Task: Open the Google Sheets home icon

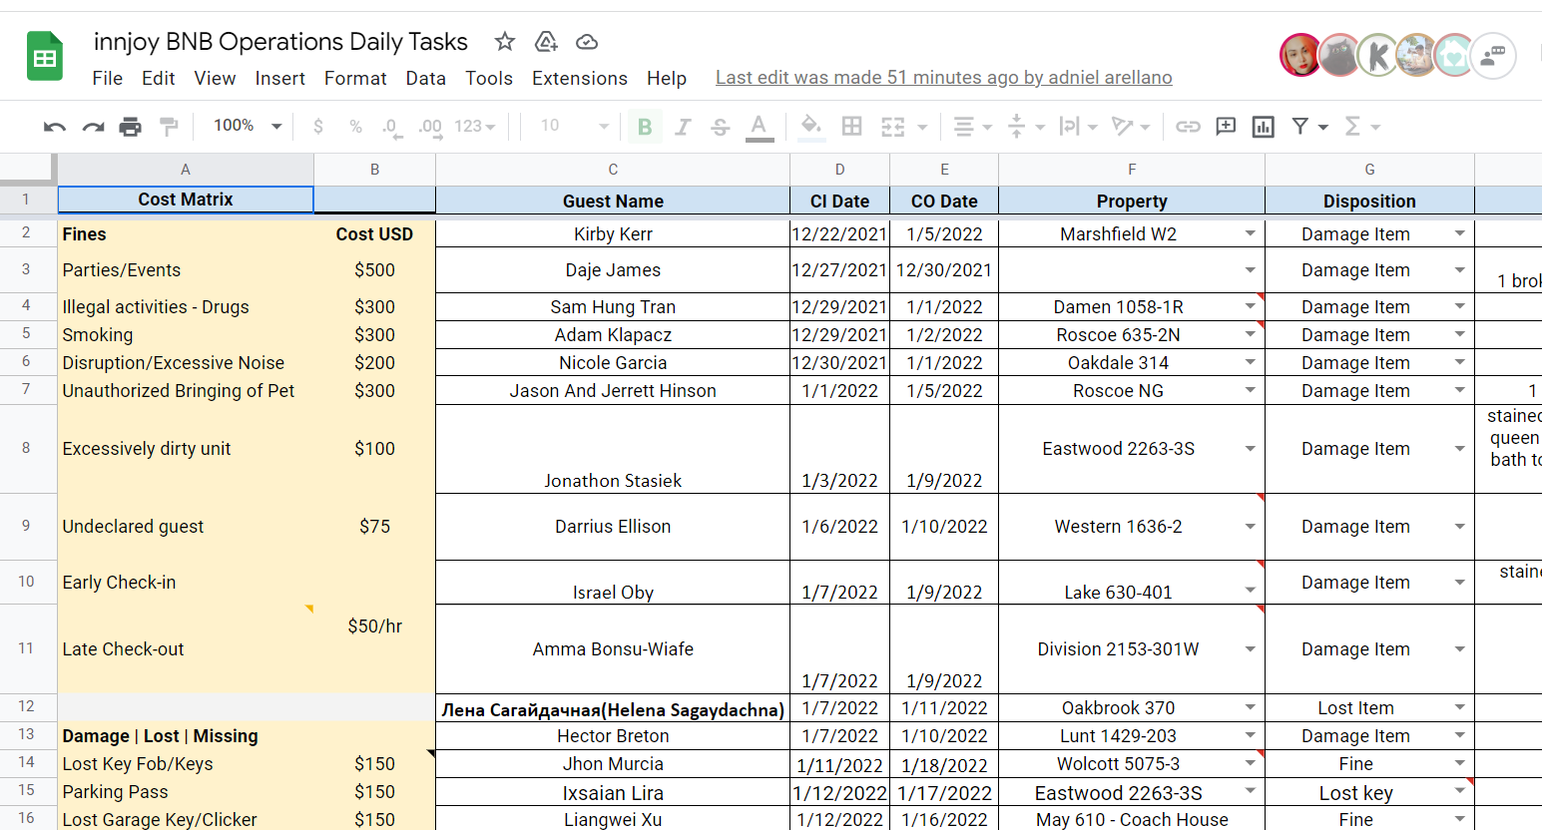Action: coord(45,57)
